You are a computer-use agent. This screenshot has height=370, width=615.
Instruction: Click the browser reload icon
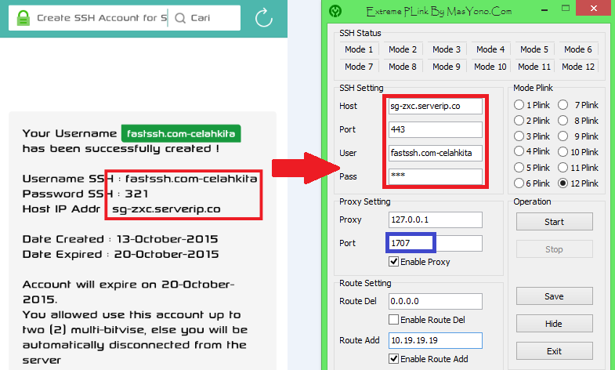tap(263, 18)
